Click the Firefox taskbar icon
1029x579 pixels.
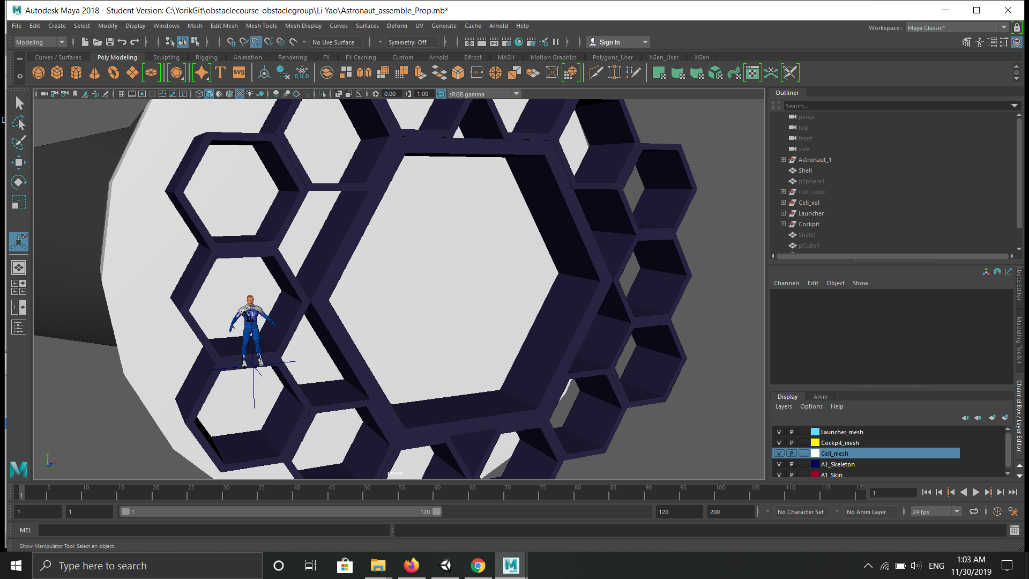coord(411,566)
